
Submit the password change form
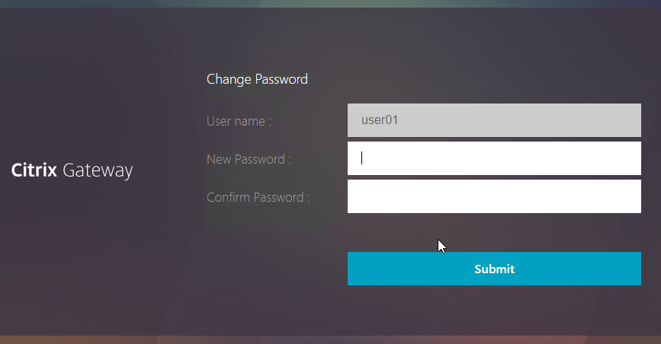click(494, 269)
